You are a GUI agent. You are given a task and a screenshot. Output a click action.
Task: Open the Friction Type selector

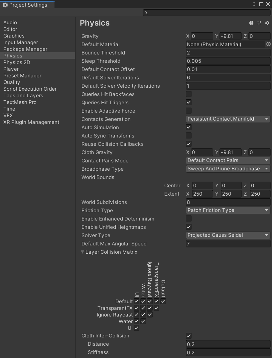pos(228,210)
